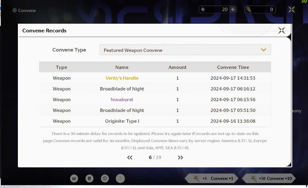Click the Convene Time column header
The image size is (308, 188).
point(233,67)
